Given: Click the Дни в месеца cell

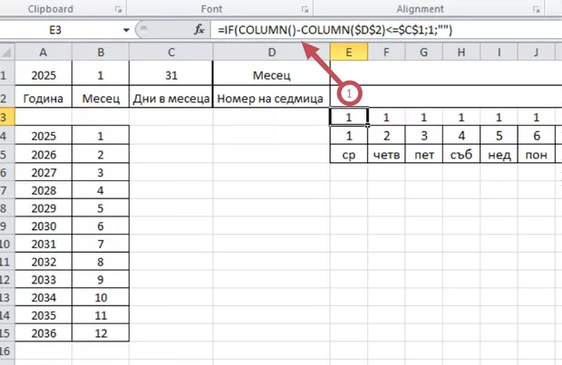Looking at the screenshot, I should click(171, 98).
